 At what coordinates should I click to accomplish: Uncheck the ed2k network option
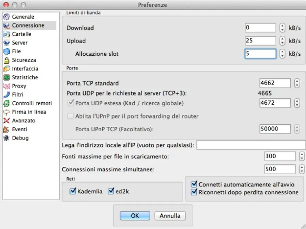[111, 191]
